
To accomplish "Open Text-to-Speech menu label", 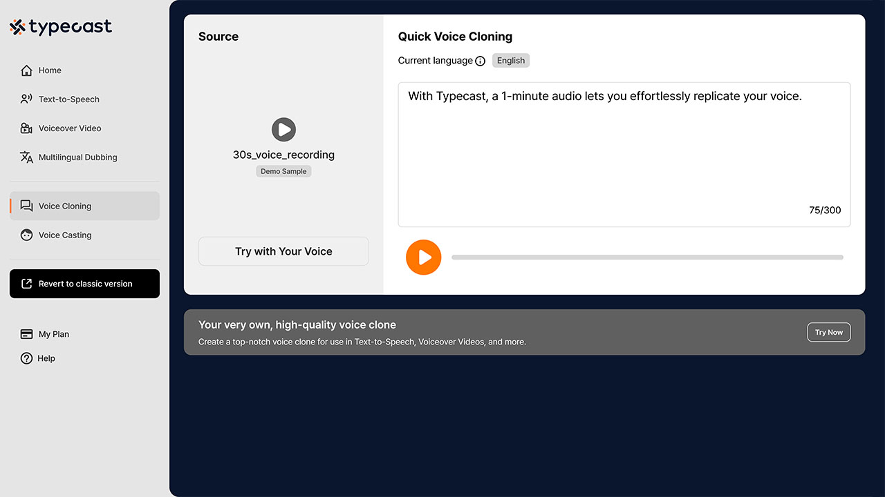I will click(x=69, y=99).
